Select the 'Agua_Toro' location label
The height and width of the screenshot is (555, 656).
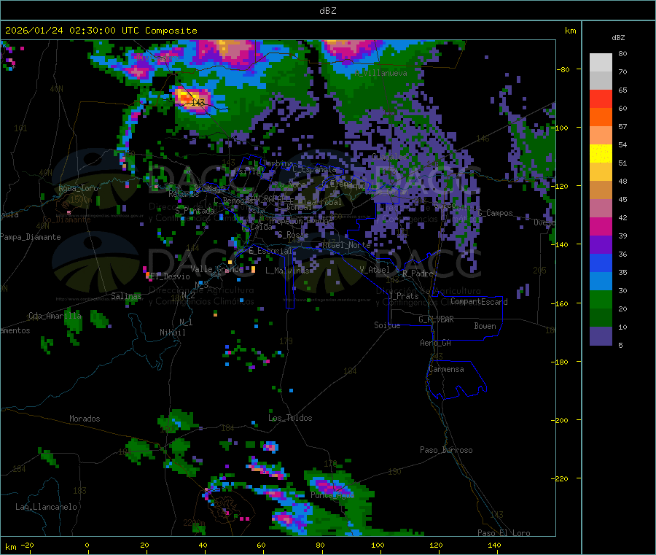point(78,188)
